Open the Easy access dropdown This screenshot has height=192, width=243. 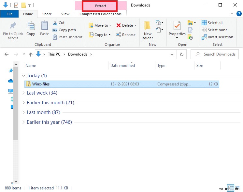coord(160,30)
